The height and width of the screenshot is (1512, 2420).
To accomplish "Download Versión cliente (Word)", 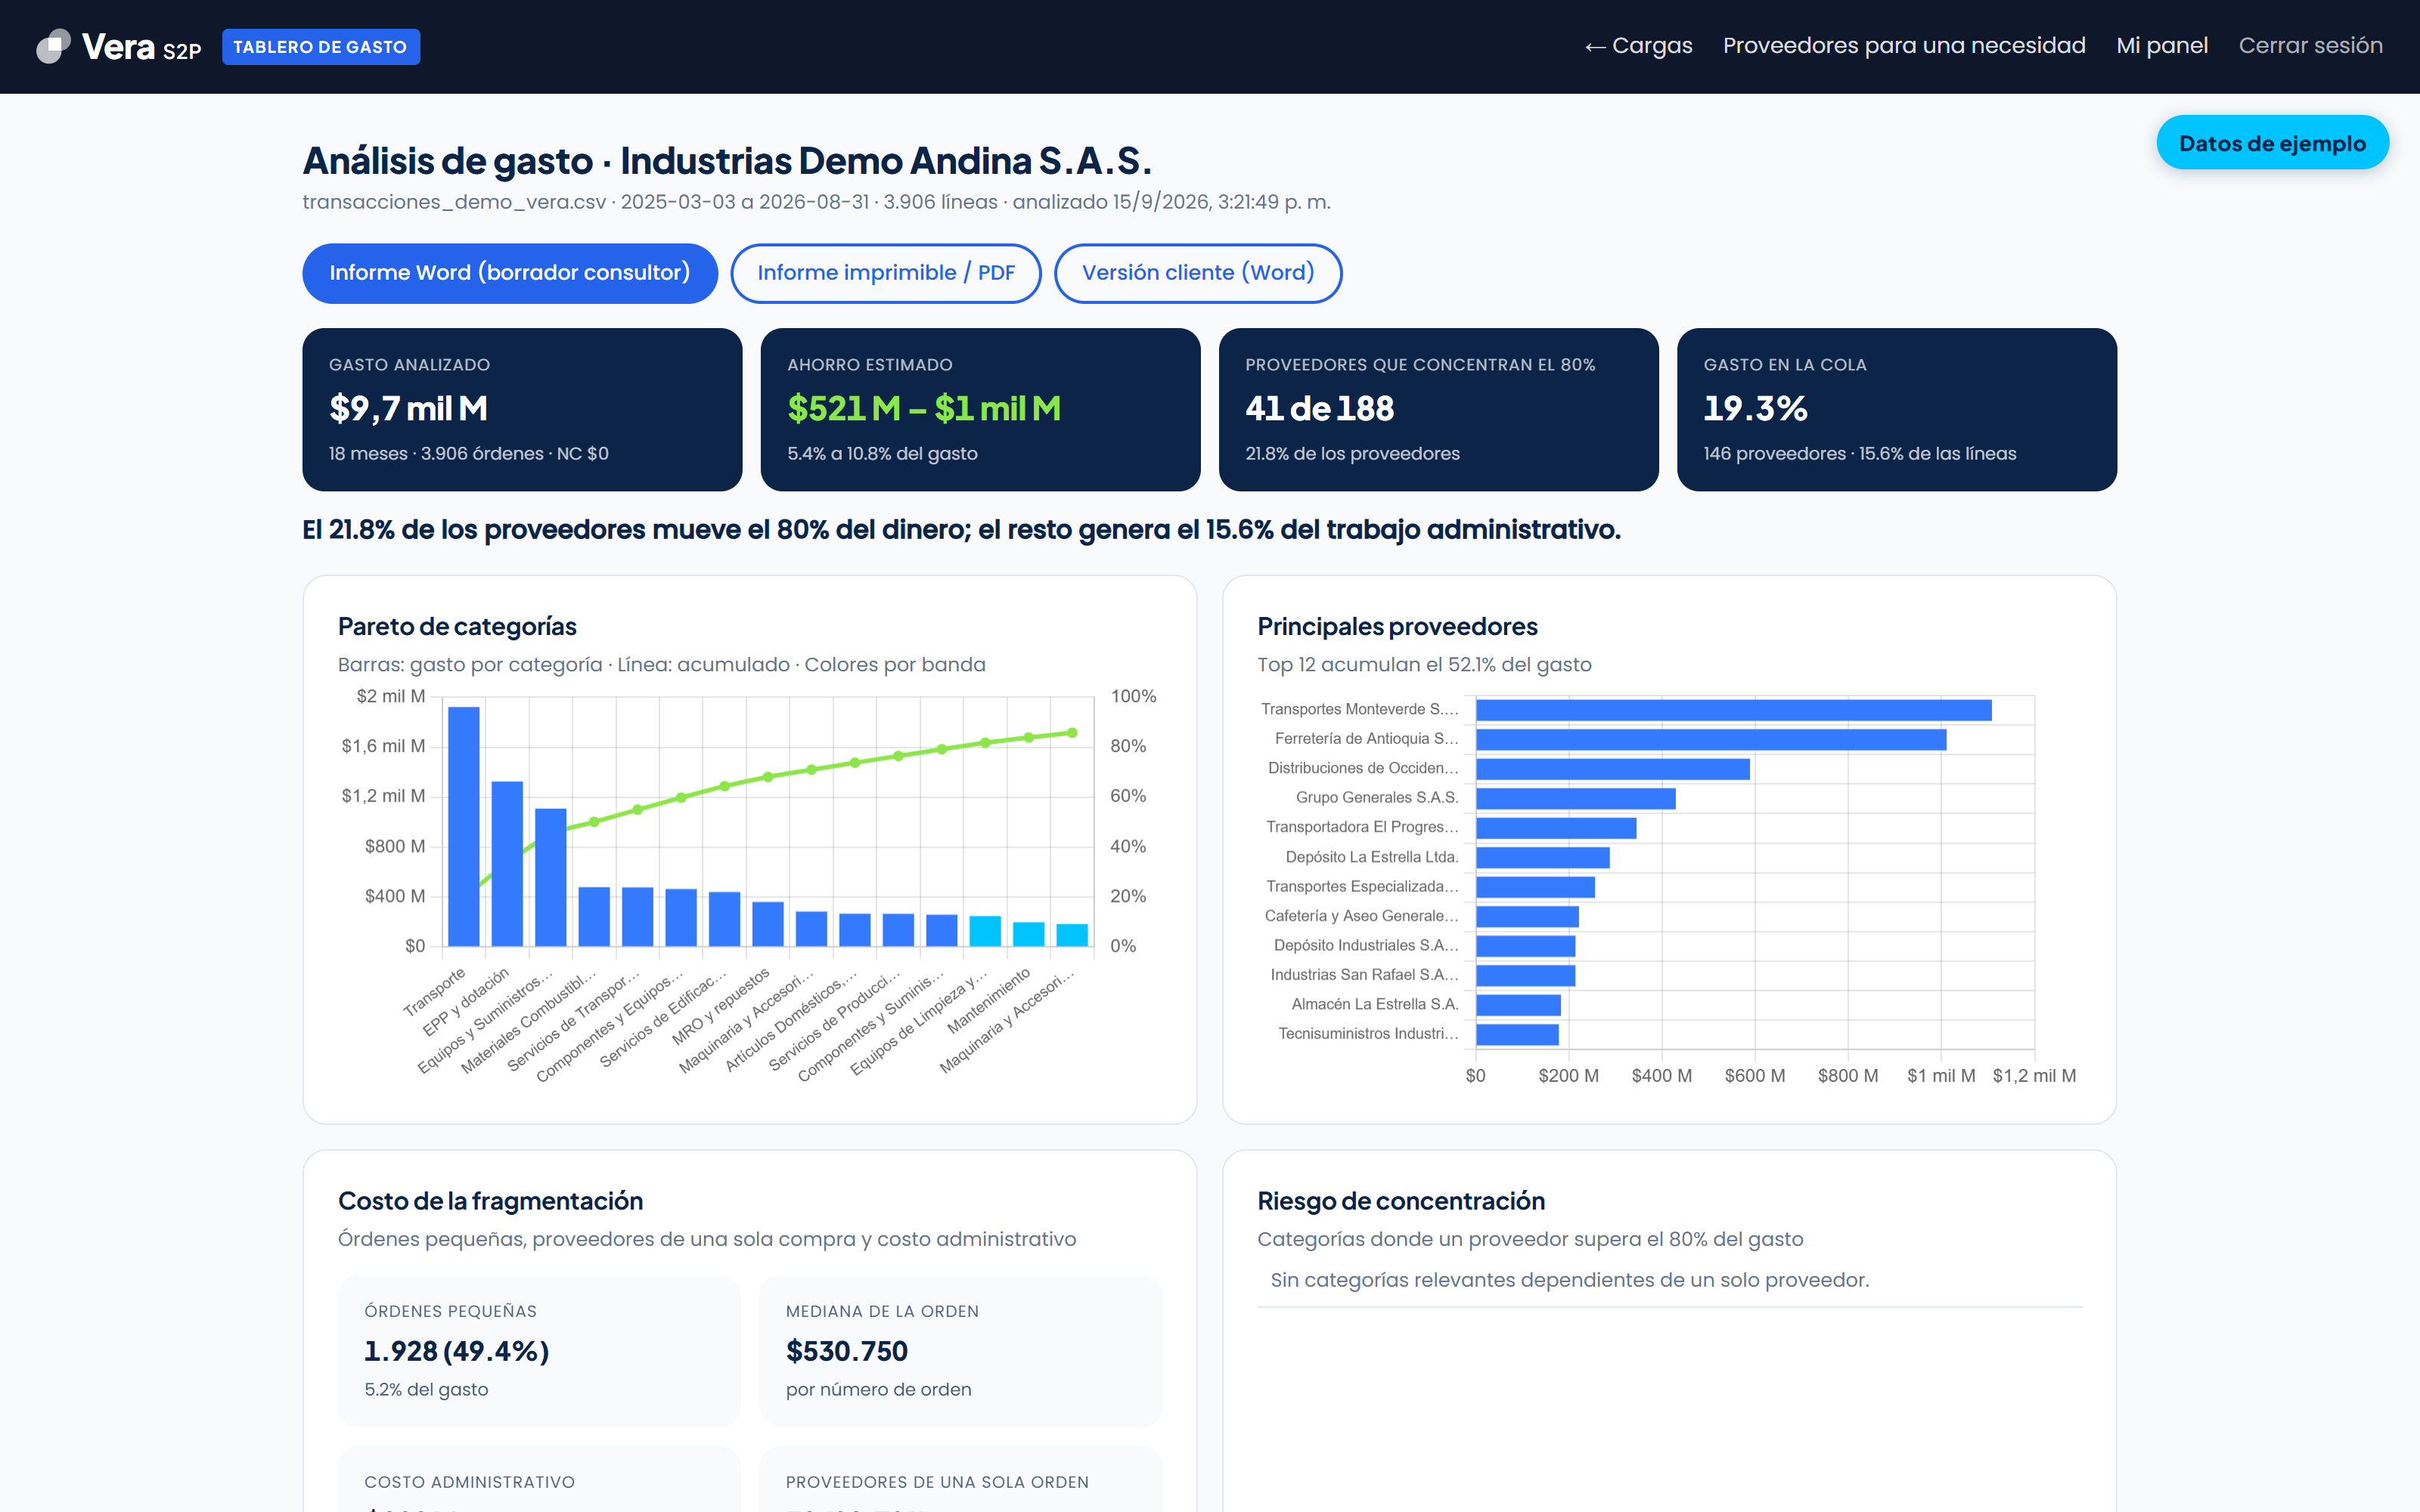I will [x=1198, y=273].
